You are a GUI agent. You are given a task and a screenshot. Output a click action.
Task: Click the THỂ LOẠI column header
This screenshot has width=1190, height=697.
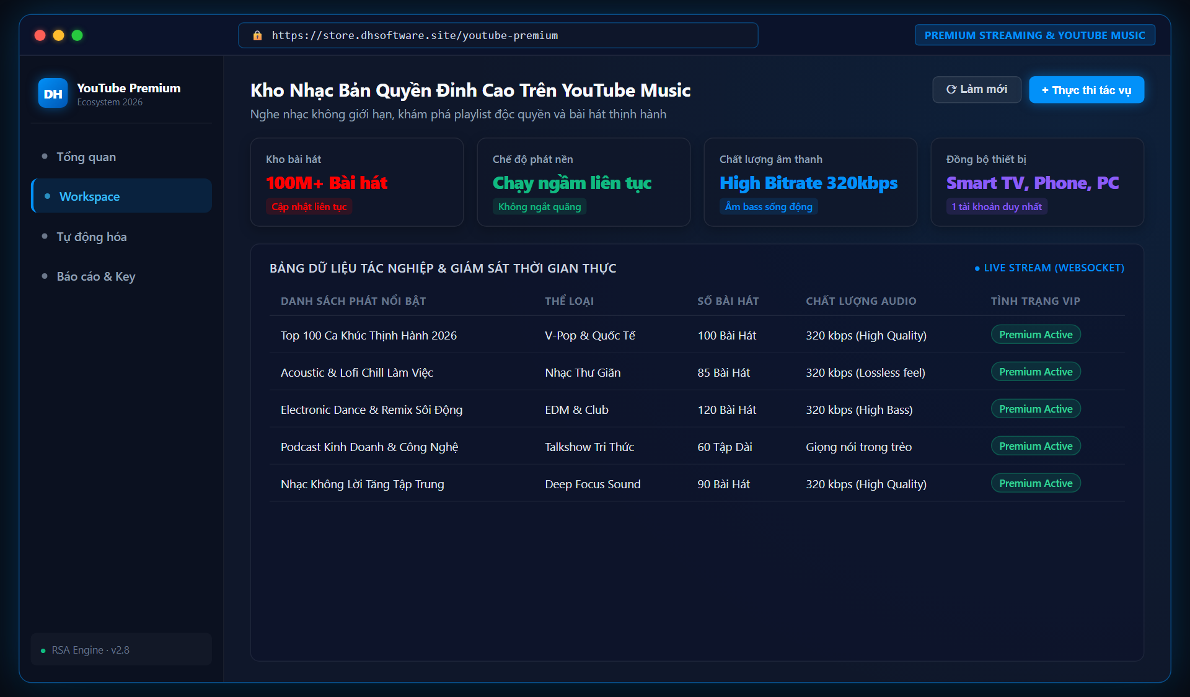(570, 301)
